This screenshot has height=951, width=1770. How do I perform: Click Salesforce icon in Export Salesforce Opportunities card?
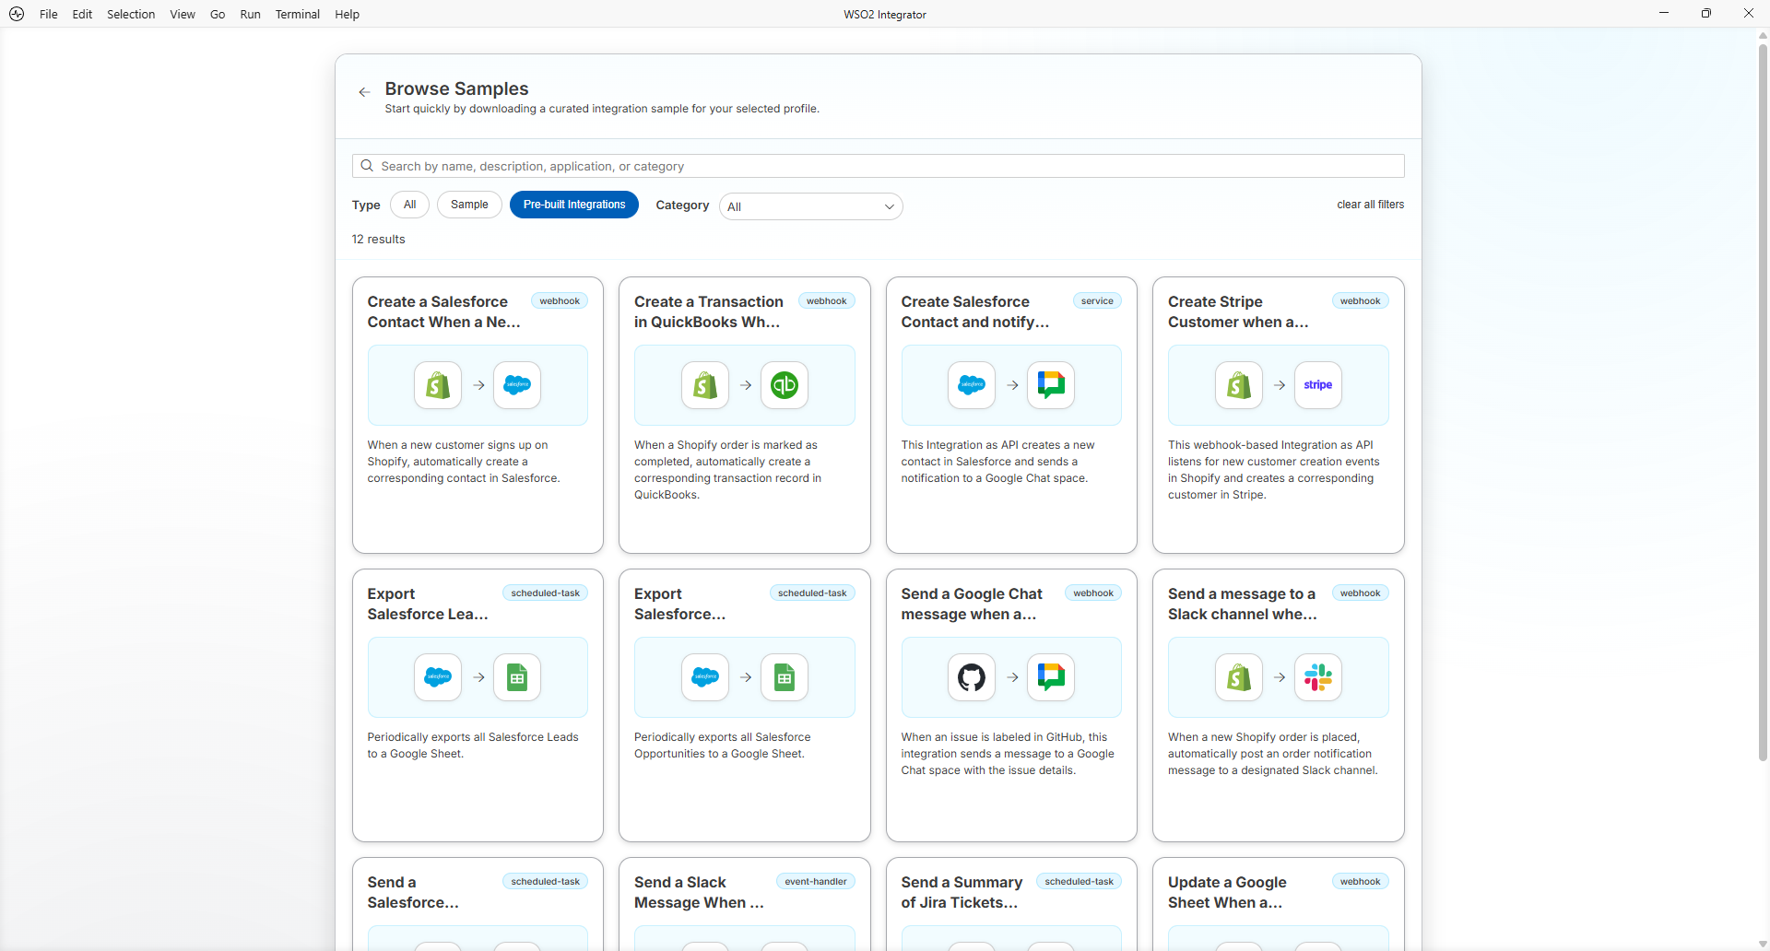click(x=705, y=677)
